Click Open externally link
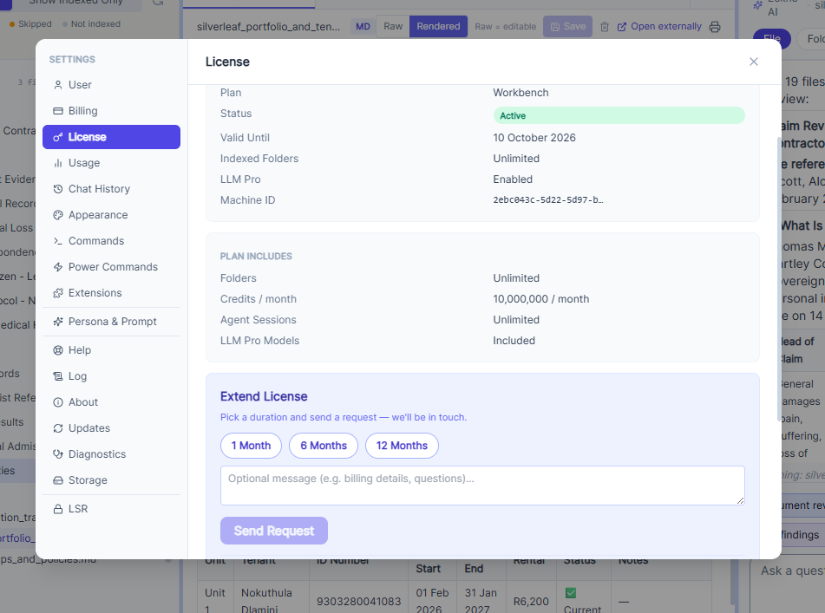This screenshot has width=825, height=613. coord(659,26)
